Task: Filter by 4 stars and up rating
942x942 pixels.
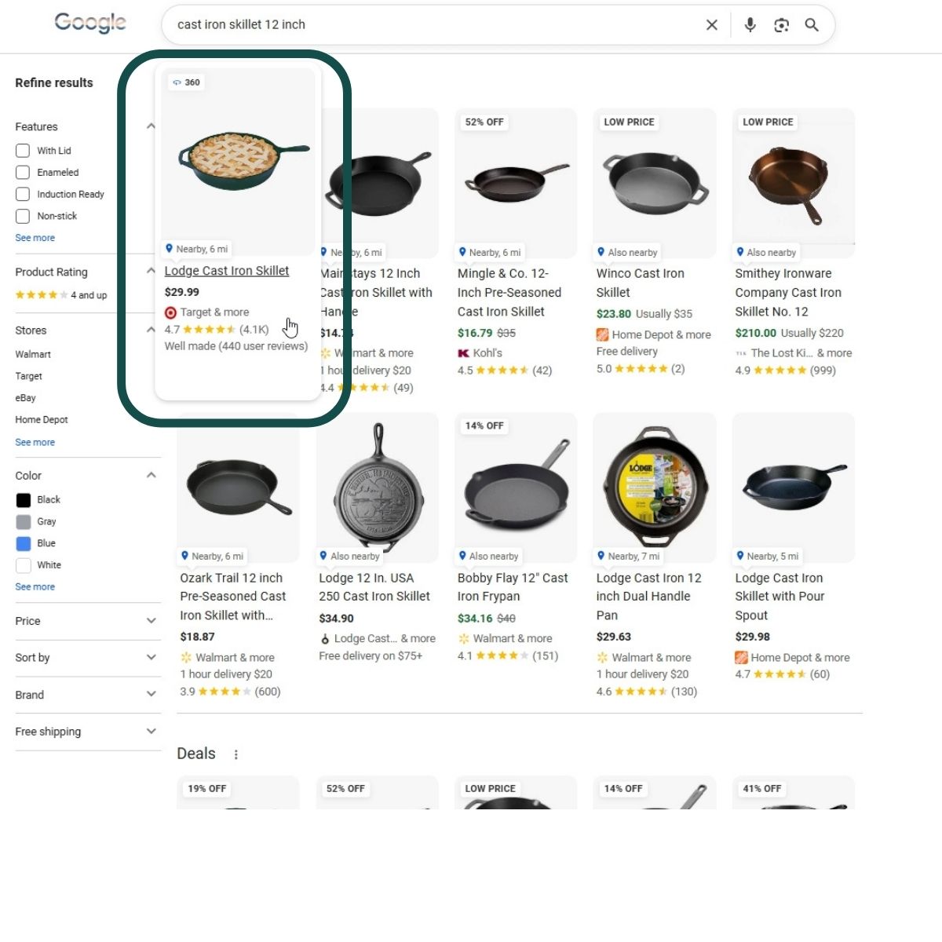Action: 61,295
